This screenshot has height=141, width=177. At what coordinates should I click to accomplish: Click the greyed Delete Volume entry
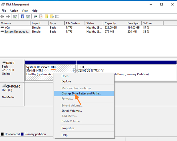pyautogui.click(x=84, y=121)
